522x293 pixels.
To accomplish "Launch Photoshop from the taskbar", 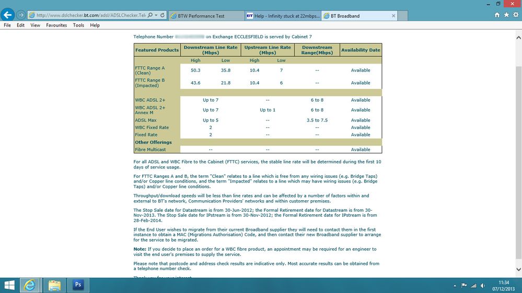I will pos(78,285).
